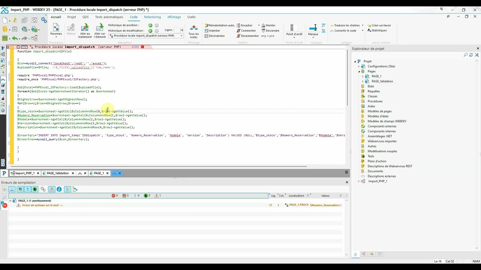Open the Refactoring ribbon tab
This screenshot has width=481, height=270.
(152, 17)
